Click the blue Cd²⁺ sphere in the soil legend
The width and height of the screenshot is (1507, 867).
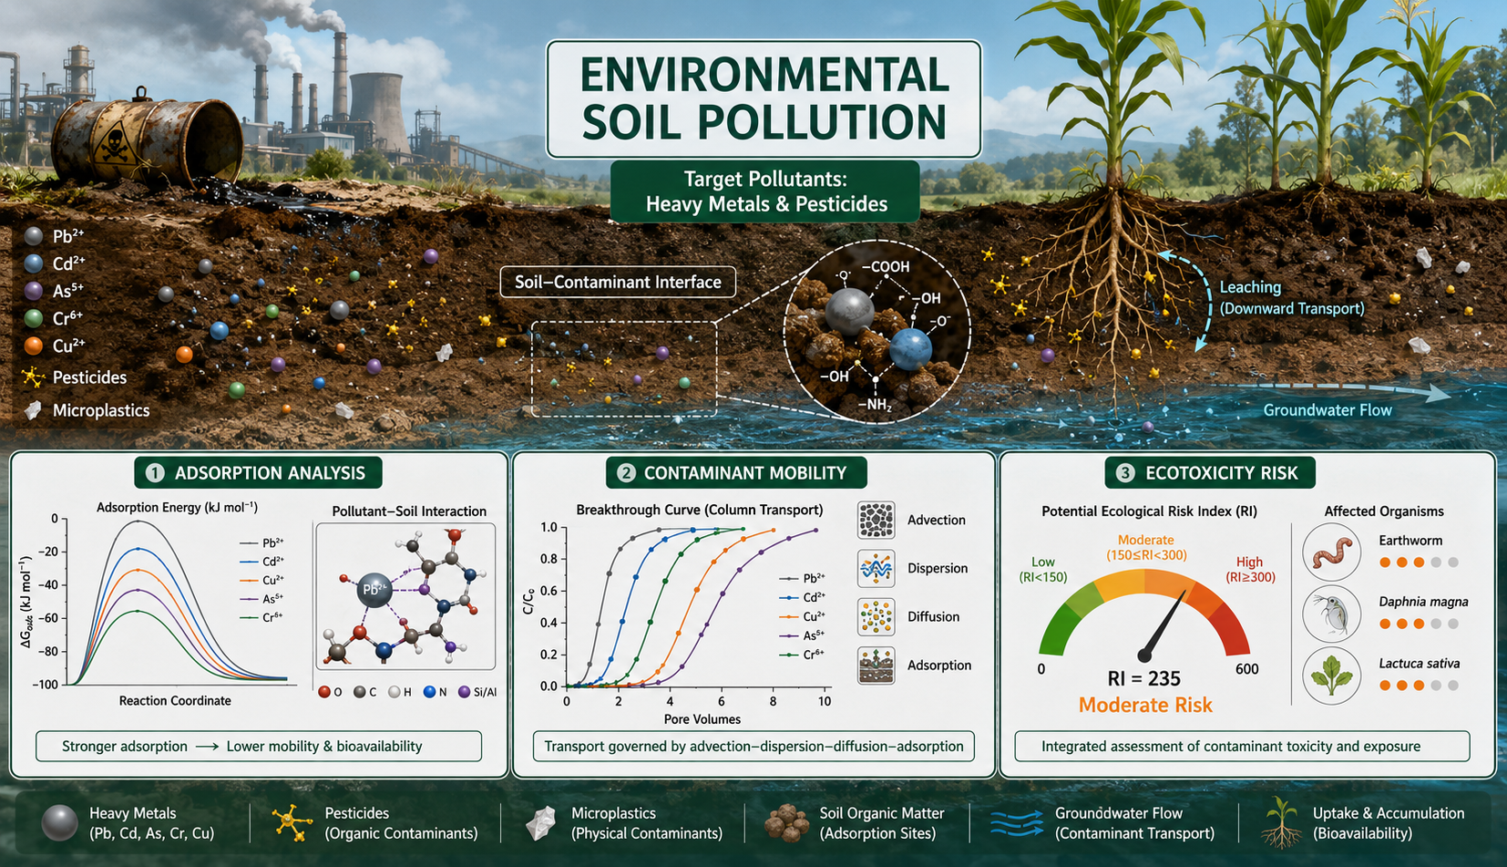click(34, 263)
